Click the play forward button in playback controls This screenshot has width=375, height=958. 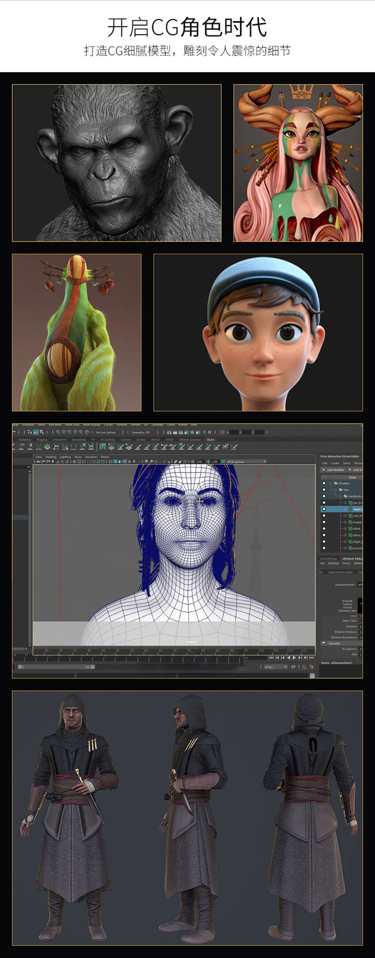point(294,658)
